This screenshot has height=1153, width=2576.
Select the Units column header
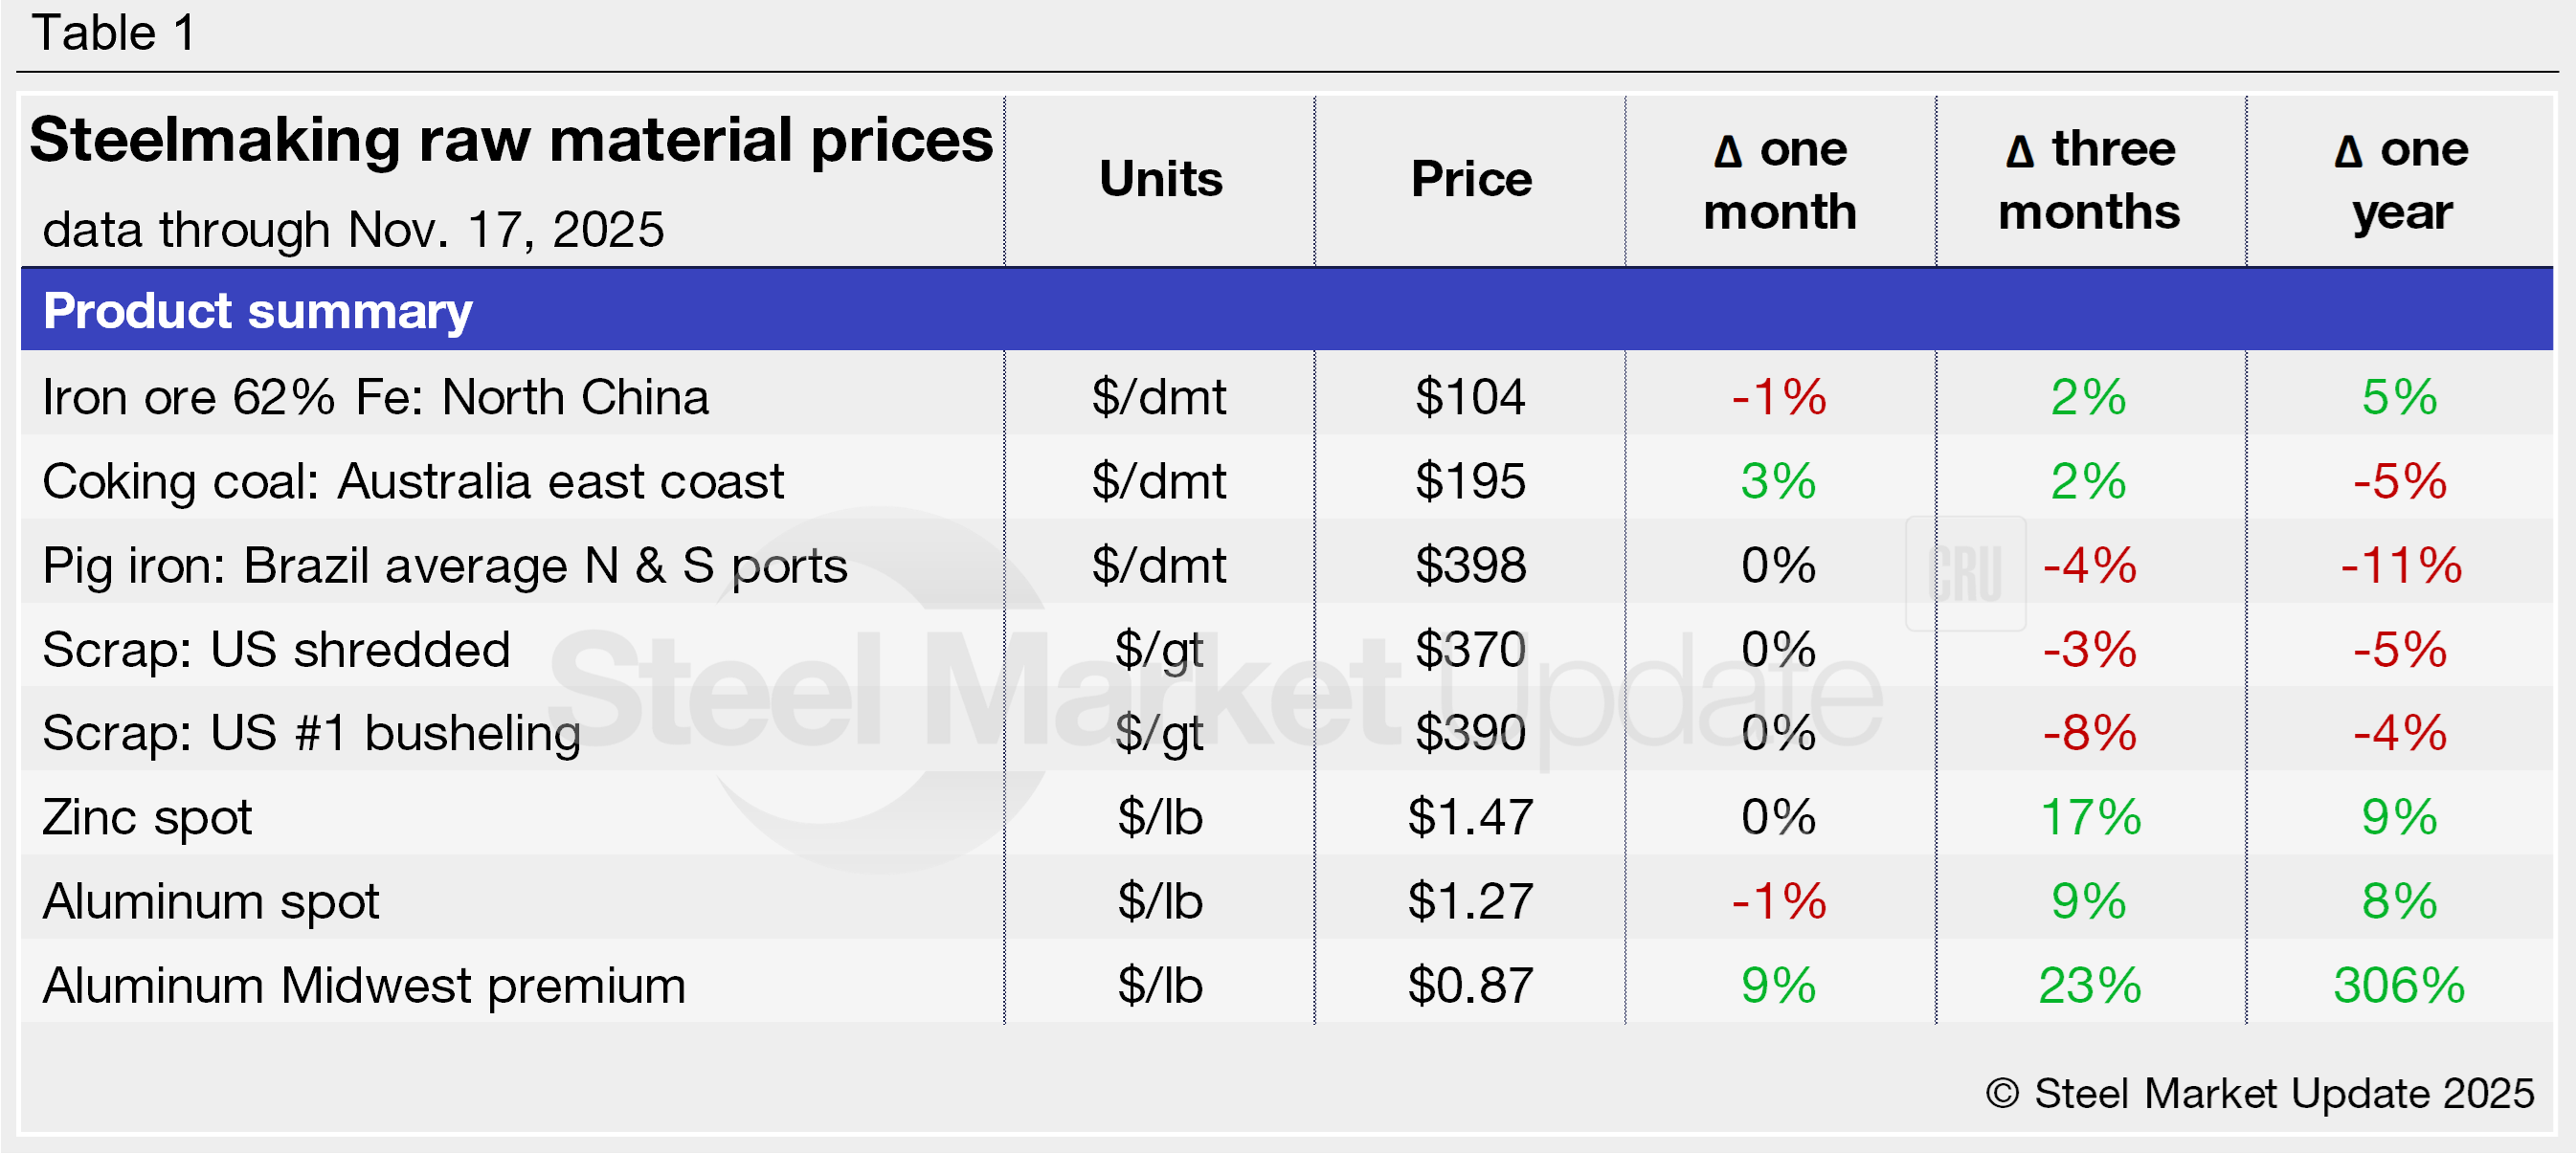pyautogui.click(x=1160, y=180)
